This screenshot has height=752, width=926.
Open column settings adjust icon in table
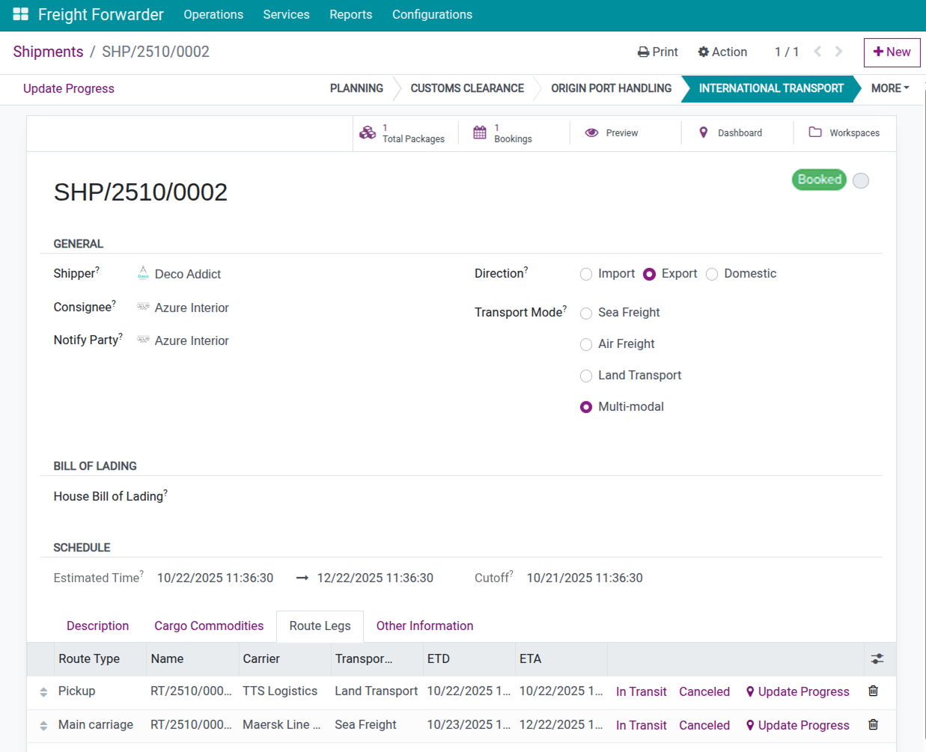click(877, 658)
